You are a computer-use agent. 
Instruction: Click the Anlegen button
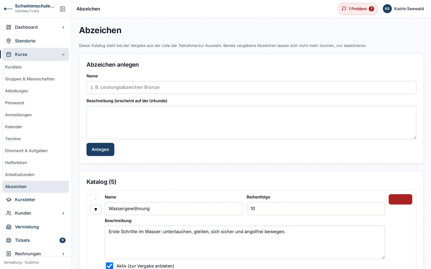pos(100,149)
